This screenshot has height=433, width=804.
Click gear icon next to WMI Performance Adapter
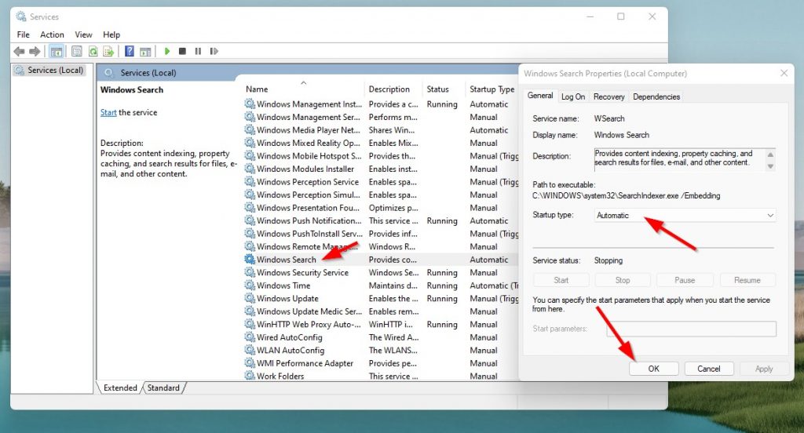[250, 363]
